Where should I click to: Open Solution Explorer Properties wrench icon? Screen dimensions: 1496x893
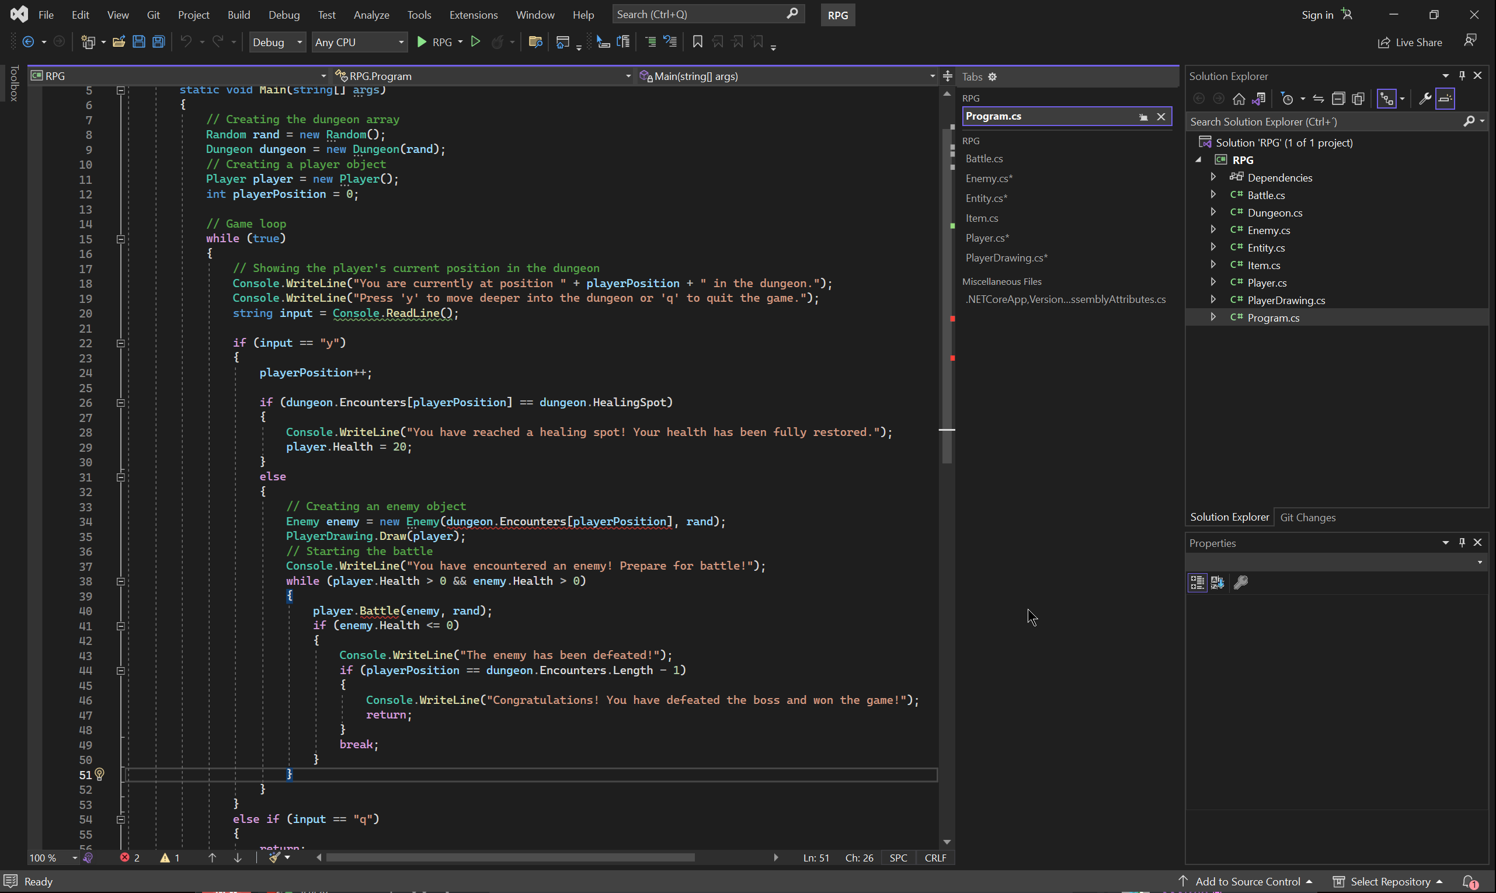[1424, 99]
